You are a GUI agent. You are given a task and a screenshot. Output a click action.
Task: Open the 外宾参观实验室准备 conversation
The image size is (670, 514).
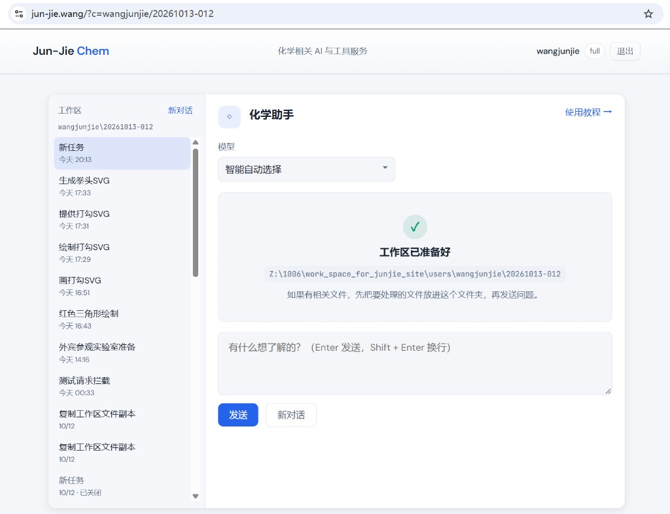click(122, 353)
